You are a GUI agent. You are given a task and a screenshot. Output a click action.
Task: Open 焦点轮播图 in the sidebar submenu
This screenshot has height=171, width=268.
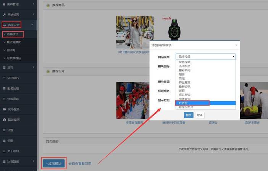(14, 42)
